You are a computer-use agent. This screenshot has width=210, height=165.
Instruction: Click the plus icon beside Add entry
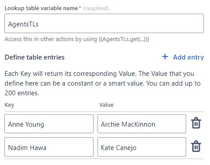click(x=165, y=57)
